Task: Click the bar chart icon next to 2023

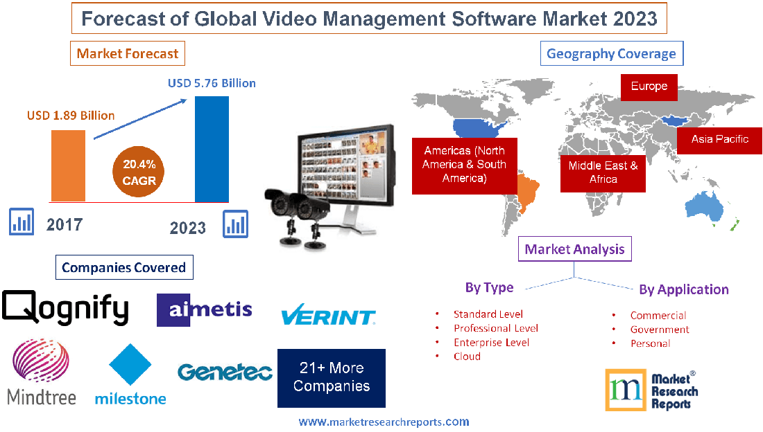Action: 236,224
